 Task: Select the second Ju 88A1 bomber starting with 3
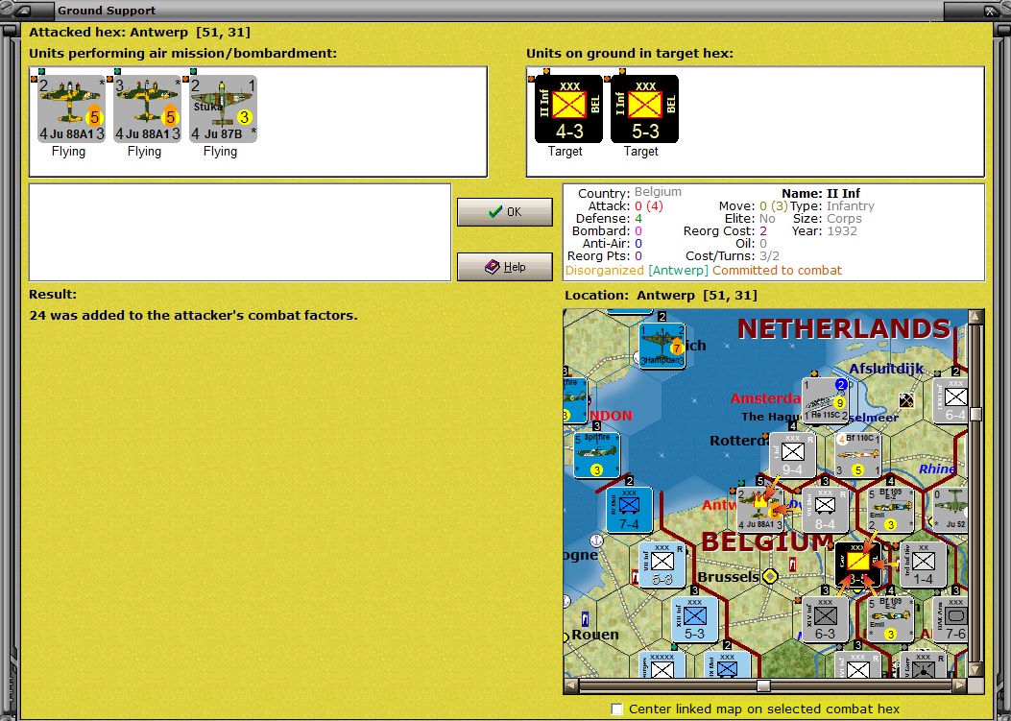147,108
